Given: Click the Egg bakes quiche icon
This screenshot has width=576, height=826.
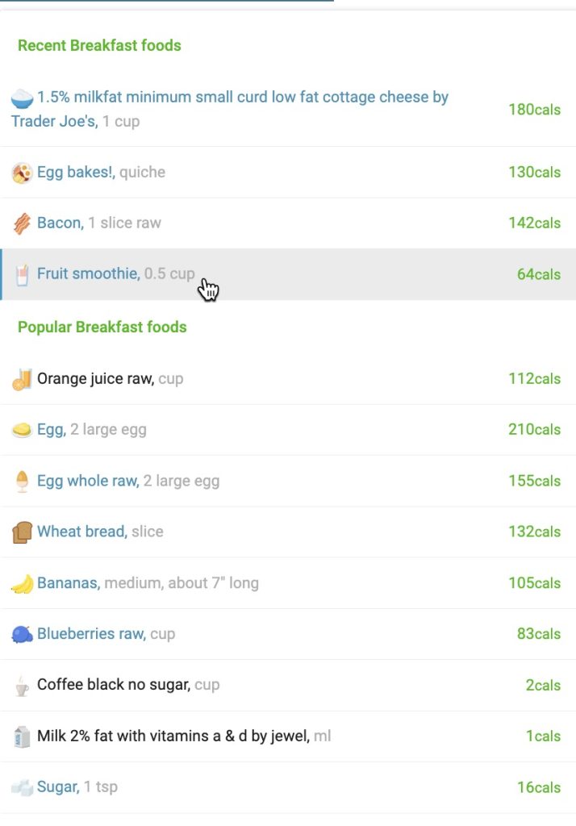Looking at the screenshot, I should [23, 173].
